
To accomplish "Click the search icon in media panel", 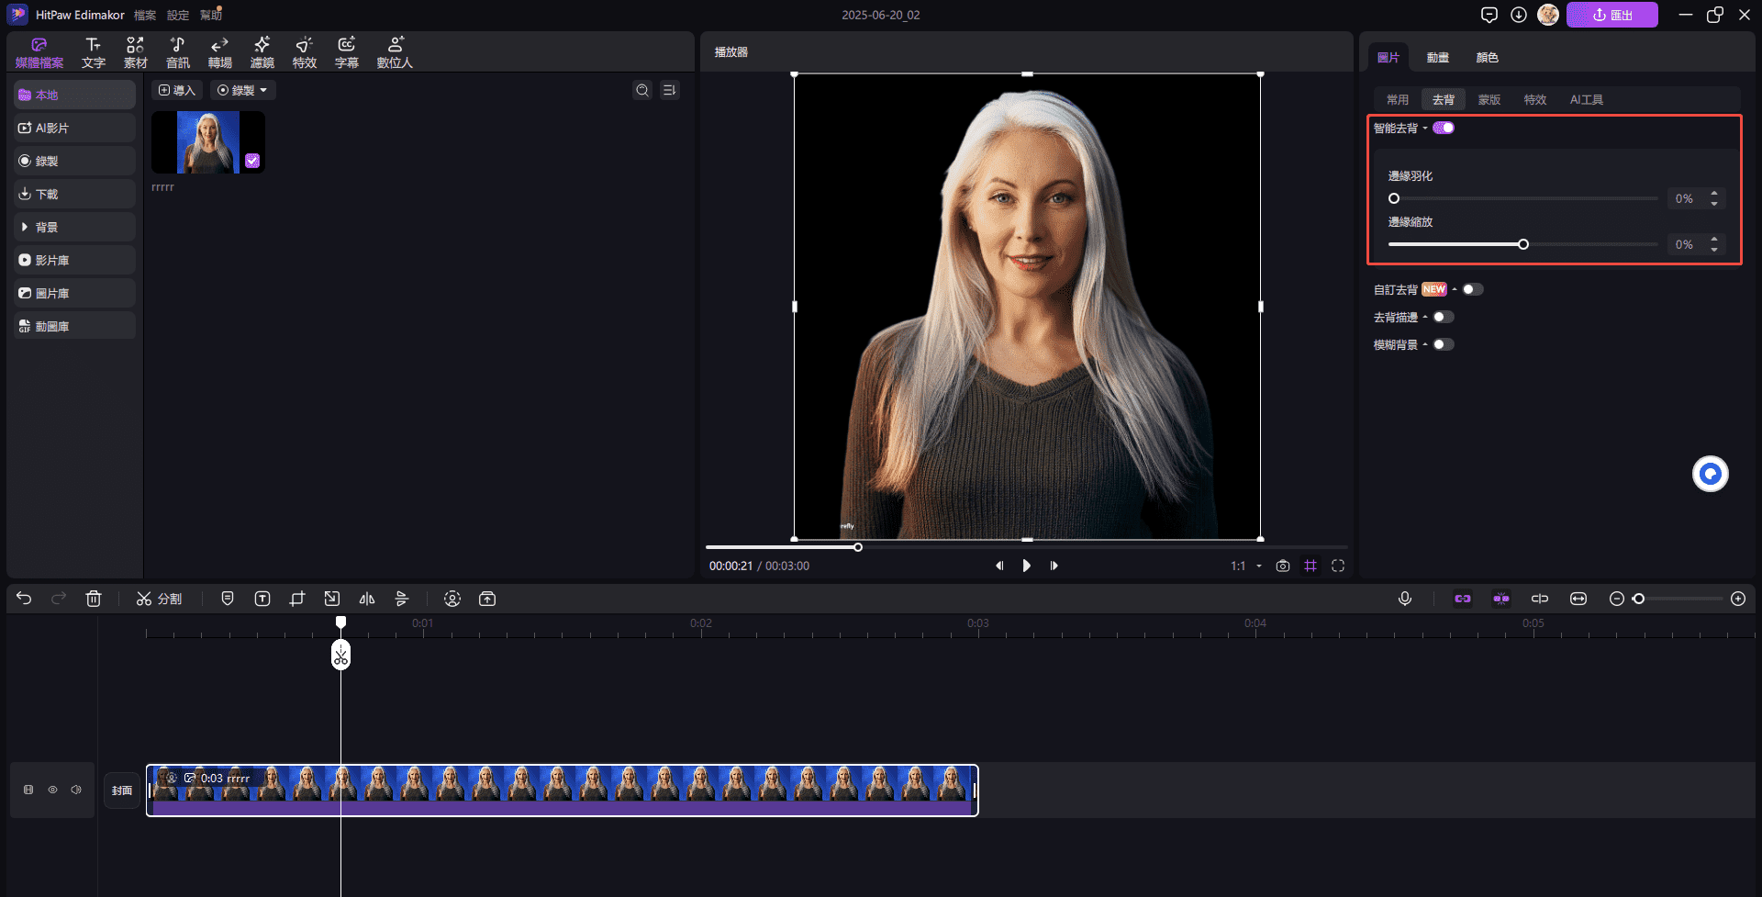I will coord(642,90).
